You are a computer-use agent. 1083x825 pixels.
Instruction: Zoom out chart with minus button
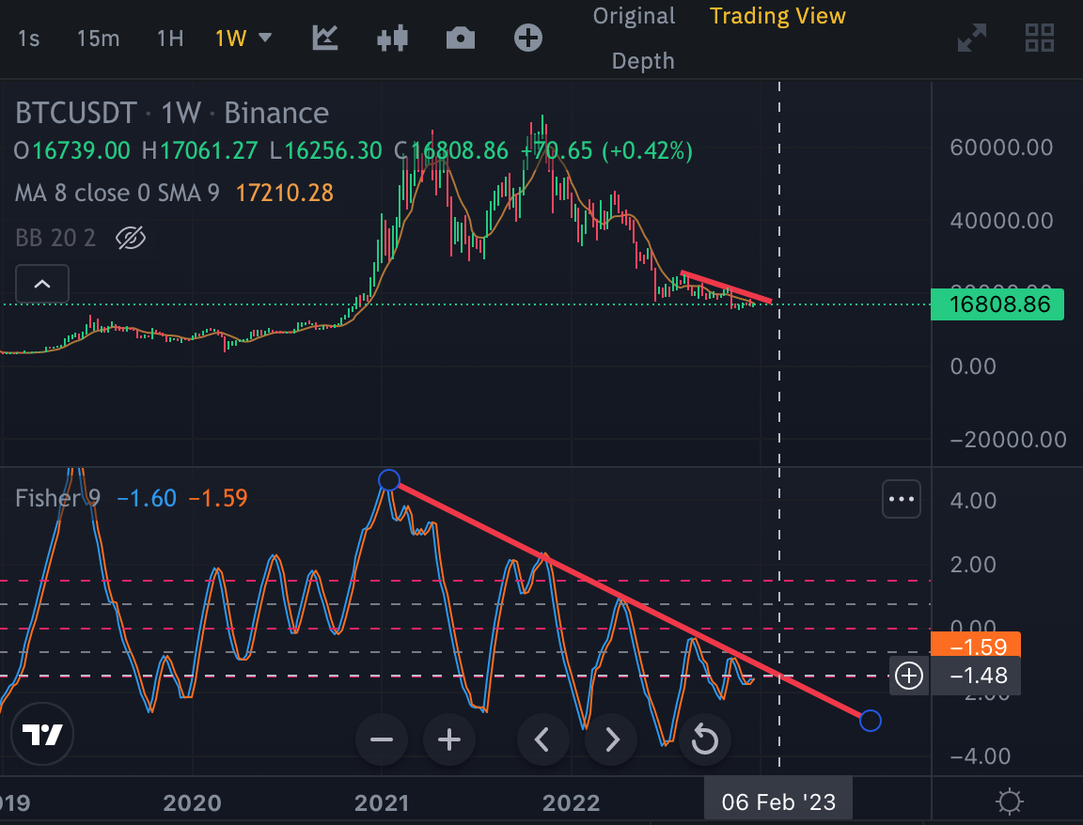click(x=382, y=740)
